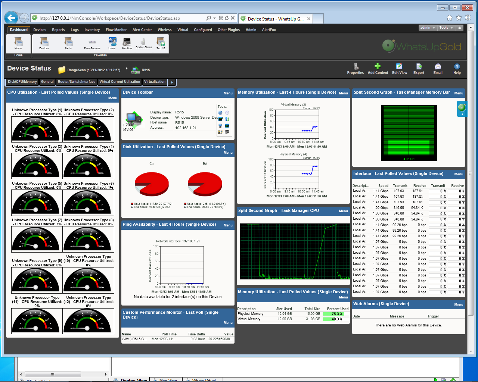This screenshot has width=478, height=382.
Task: Open the Users favorite icon
Action: click(112, 43)
